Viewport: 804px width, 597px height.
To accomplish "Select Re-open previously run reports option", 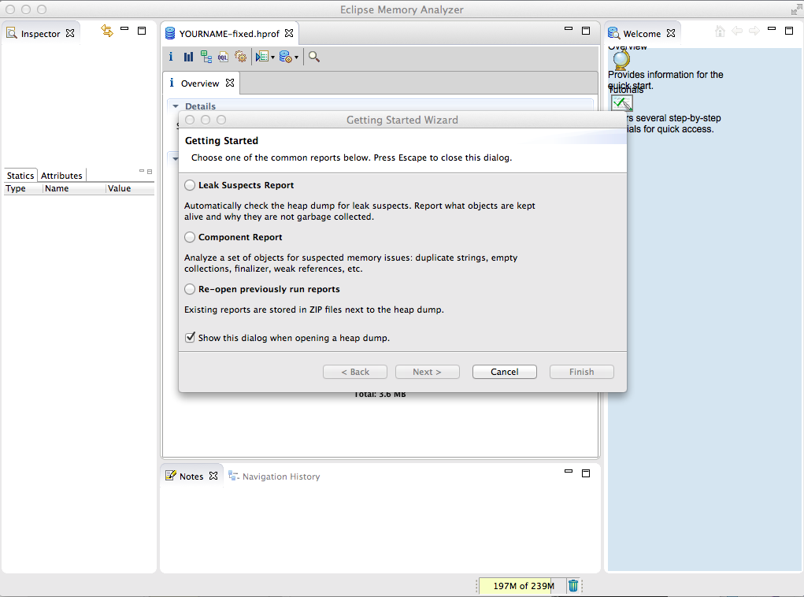I will point(190,289).
